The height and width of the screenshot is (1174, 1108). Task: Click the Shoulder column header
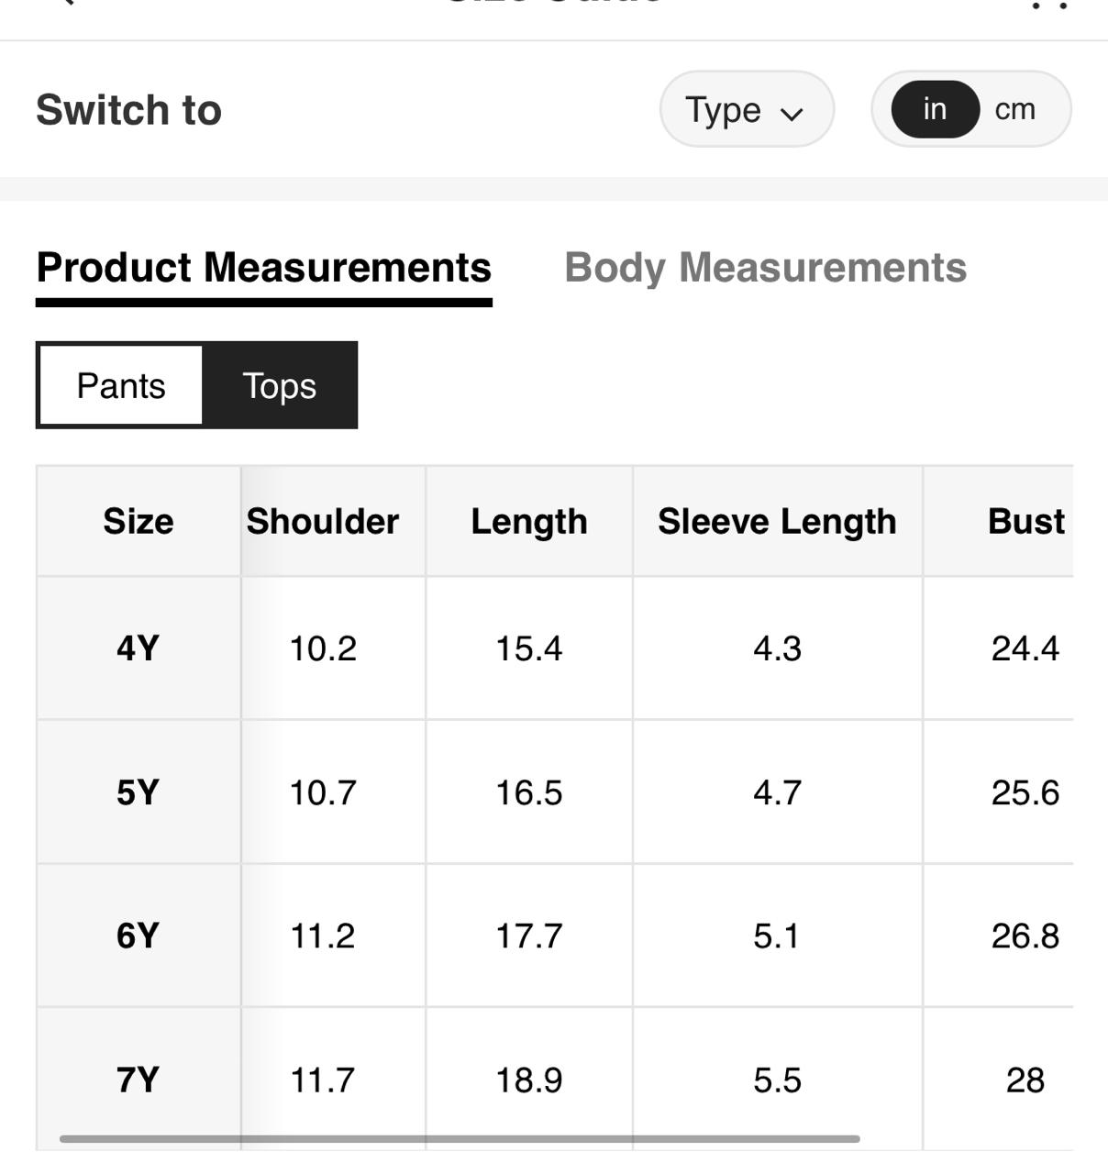[x=323, y=521]
